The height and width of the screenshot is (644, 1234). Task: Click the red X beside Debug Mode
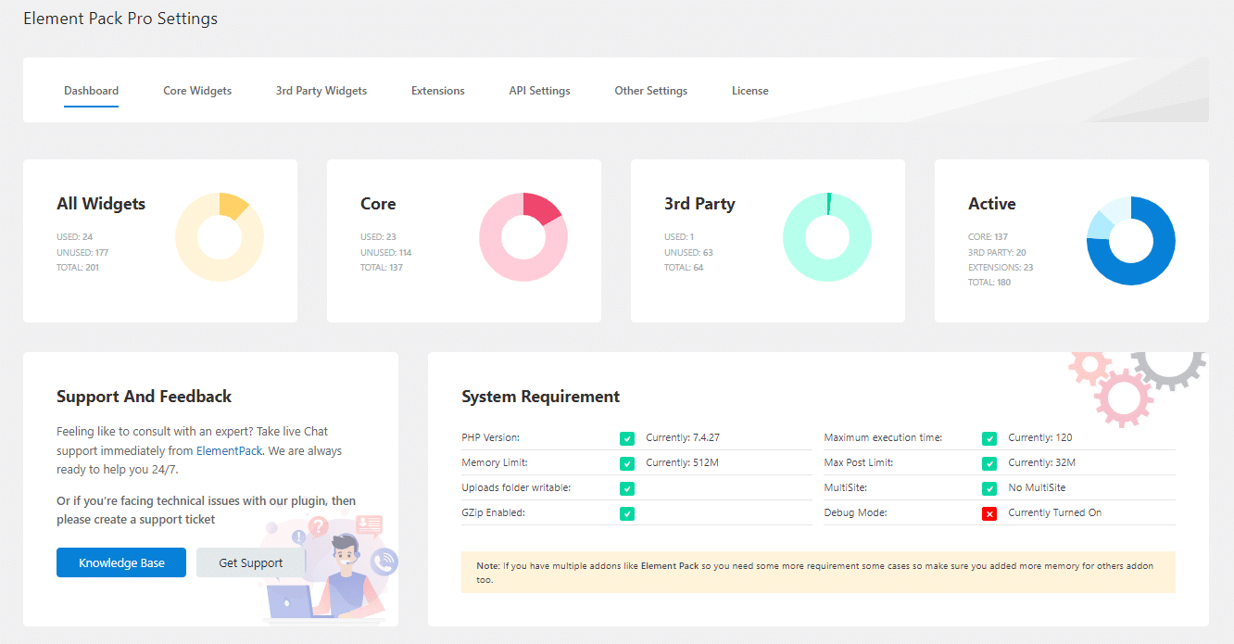988,512
